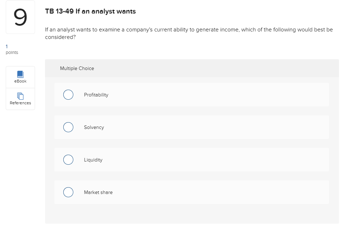The image size is (349, 229).
Task: Mark the Liquidity radio button
Action: tap(68, 160)
